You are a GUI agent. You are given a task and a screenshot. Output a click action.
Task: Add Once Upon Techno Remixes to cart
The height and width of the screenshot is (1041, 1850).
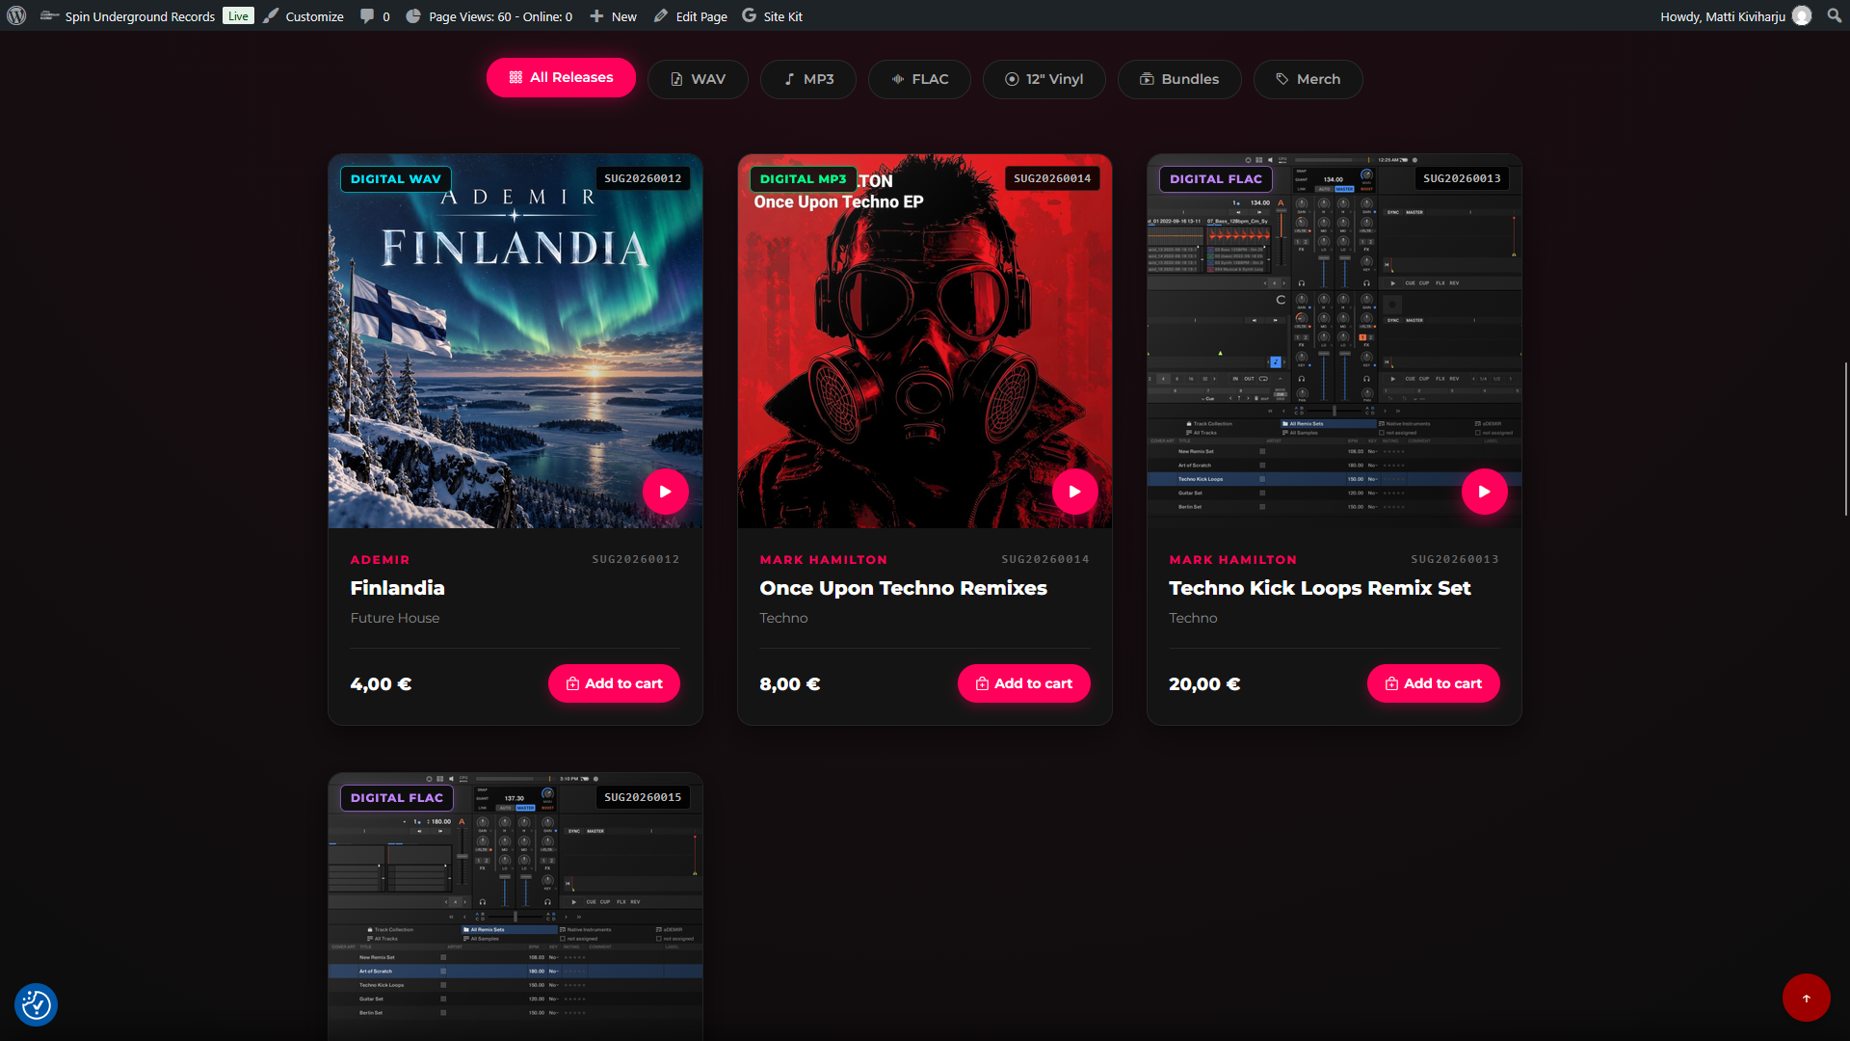click(x=1023, y=683)
